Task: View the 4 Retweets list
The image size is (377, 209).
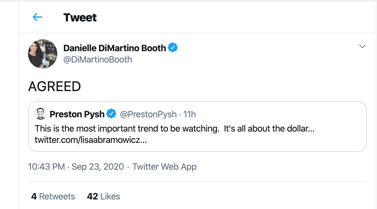Action: [53, 196]
